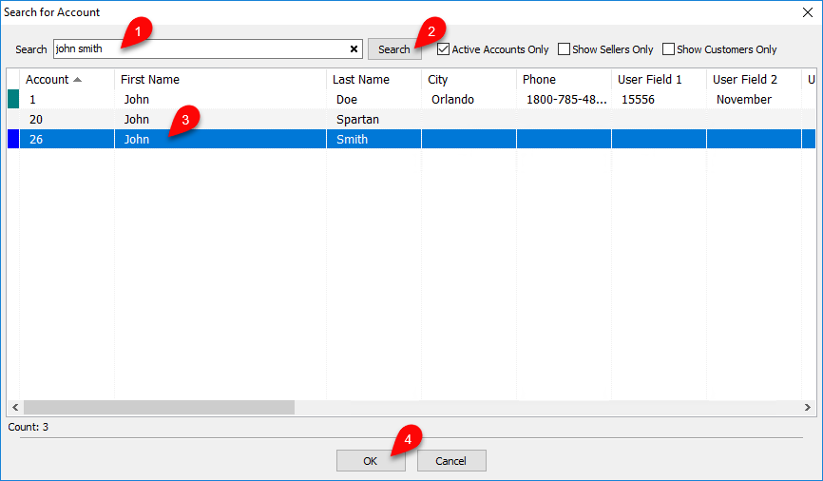Click the horizontal scrollbar thumb
The image size is (823, 481).
tap(159, 407)
